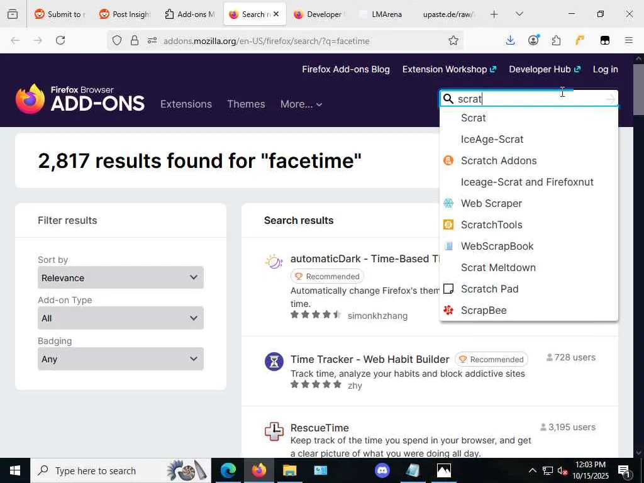The image size is (644, 483).
Task: Select Scratch Addons suggestion
Action: pyautogui.click(x=528, y=160)
